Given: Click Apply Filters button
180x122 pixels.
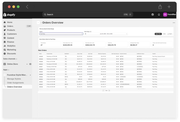Looking at the screenshot, I should (x=158, y=34).
